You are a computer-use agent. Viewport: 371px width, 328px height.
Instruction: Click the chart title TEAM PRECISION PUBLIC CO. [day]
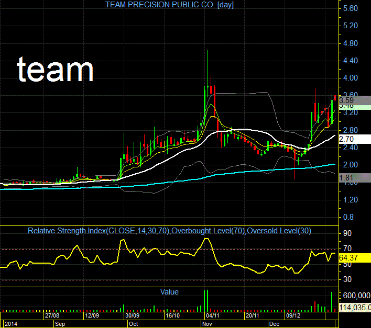[169, 5]
